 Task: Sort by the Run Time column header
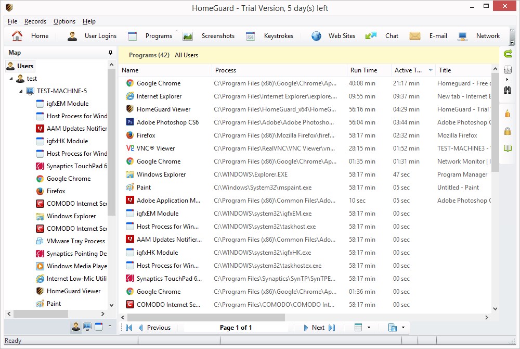(369, 70)
